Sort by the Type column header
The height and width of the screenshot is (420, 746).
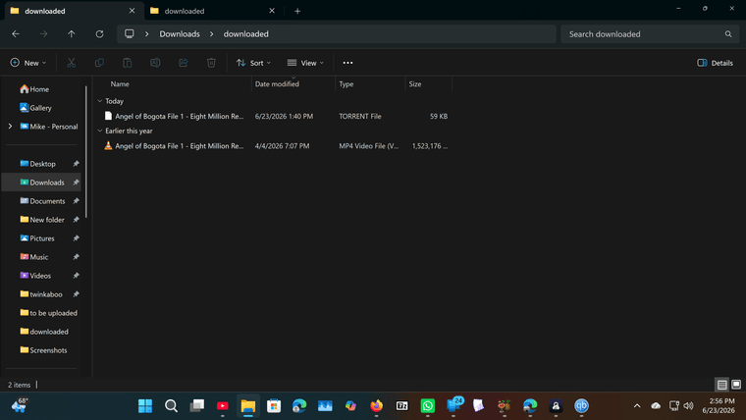[346, 84]
